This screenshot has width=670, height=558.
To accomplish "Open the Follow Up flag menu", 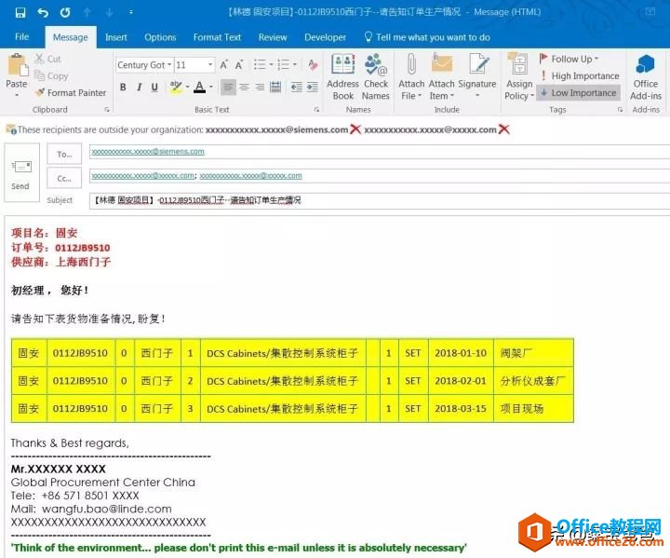I will [x=569, y=59].
